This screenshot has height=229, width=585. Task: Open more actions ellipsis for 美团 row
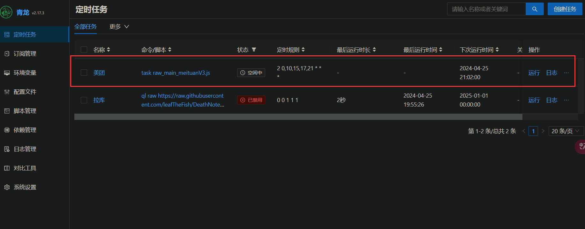point(566,73)
